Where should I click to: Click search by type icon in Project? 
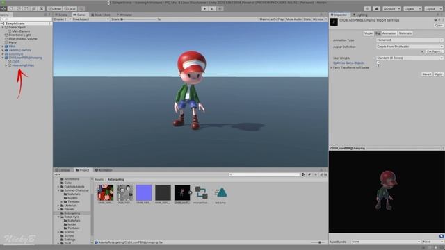[303, 174]
